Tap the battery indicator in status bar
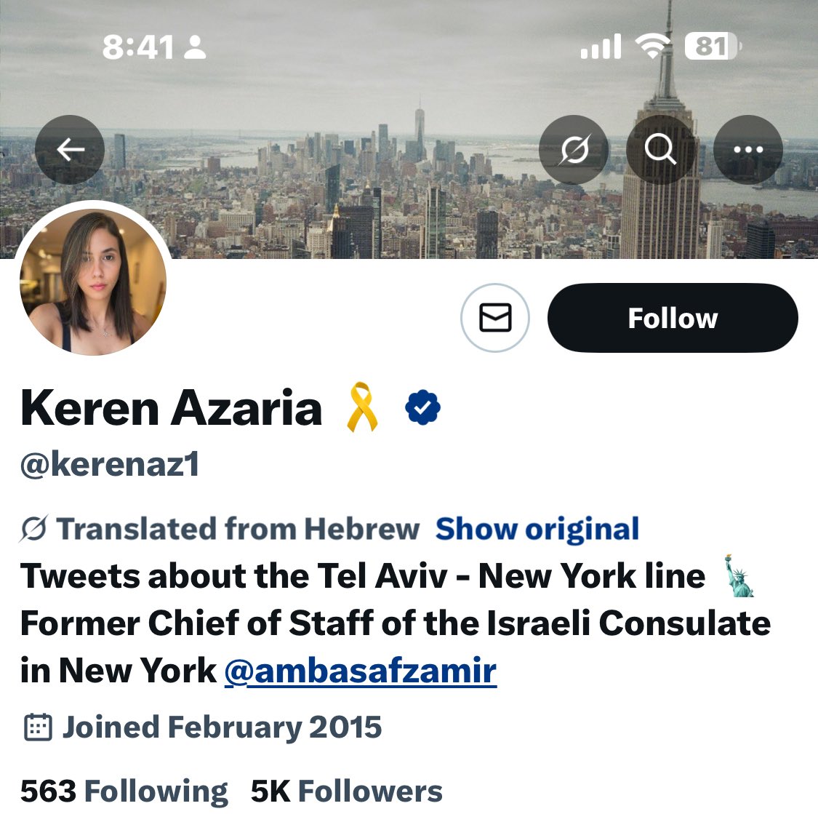 pos(713,46)
